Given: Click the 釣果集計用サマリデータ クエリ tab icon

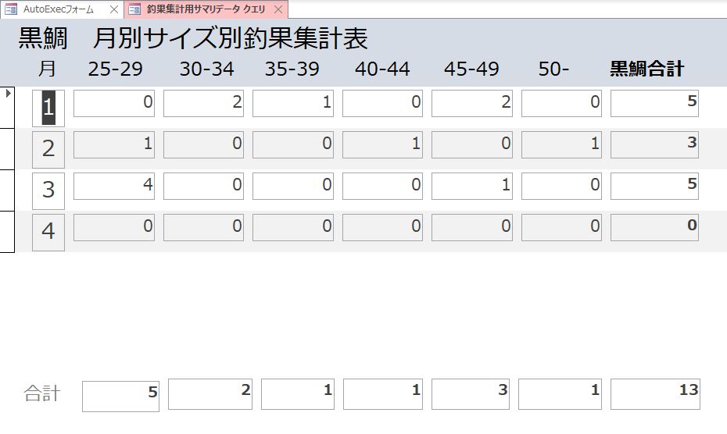Looking at the screenshot, I should [x=134, y=9].
